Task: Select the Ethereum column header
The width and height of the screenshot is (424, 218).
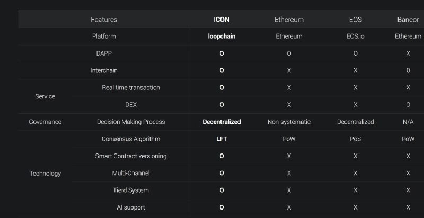Action: click(289, 20)
